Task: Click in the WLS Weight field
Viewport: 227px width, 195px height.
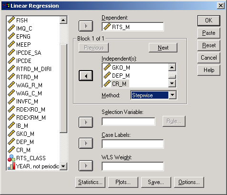Action: point(133,166)
